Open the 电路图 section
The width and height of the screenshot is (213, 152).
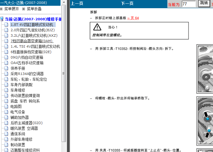(16, 106)
